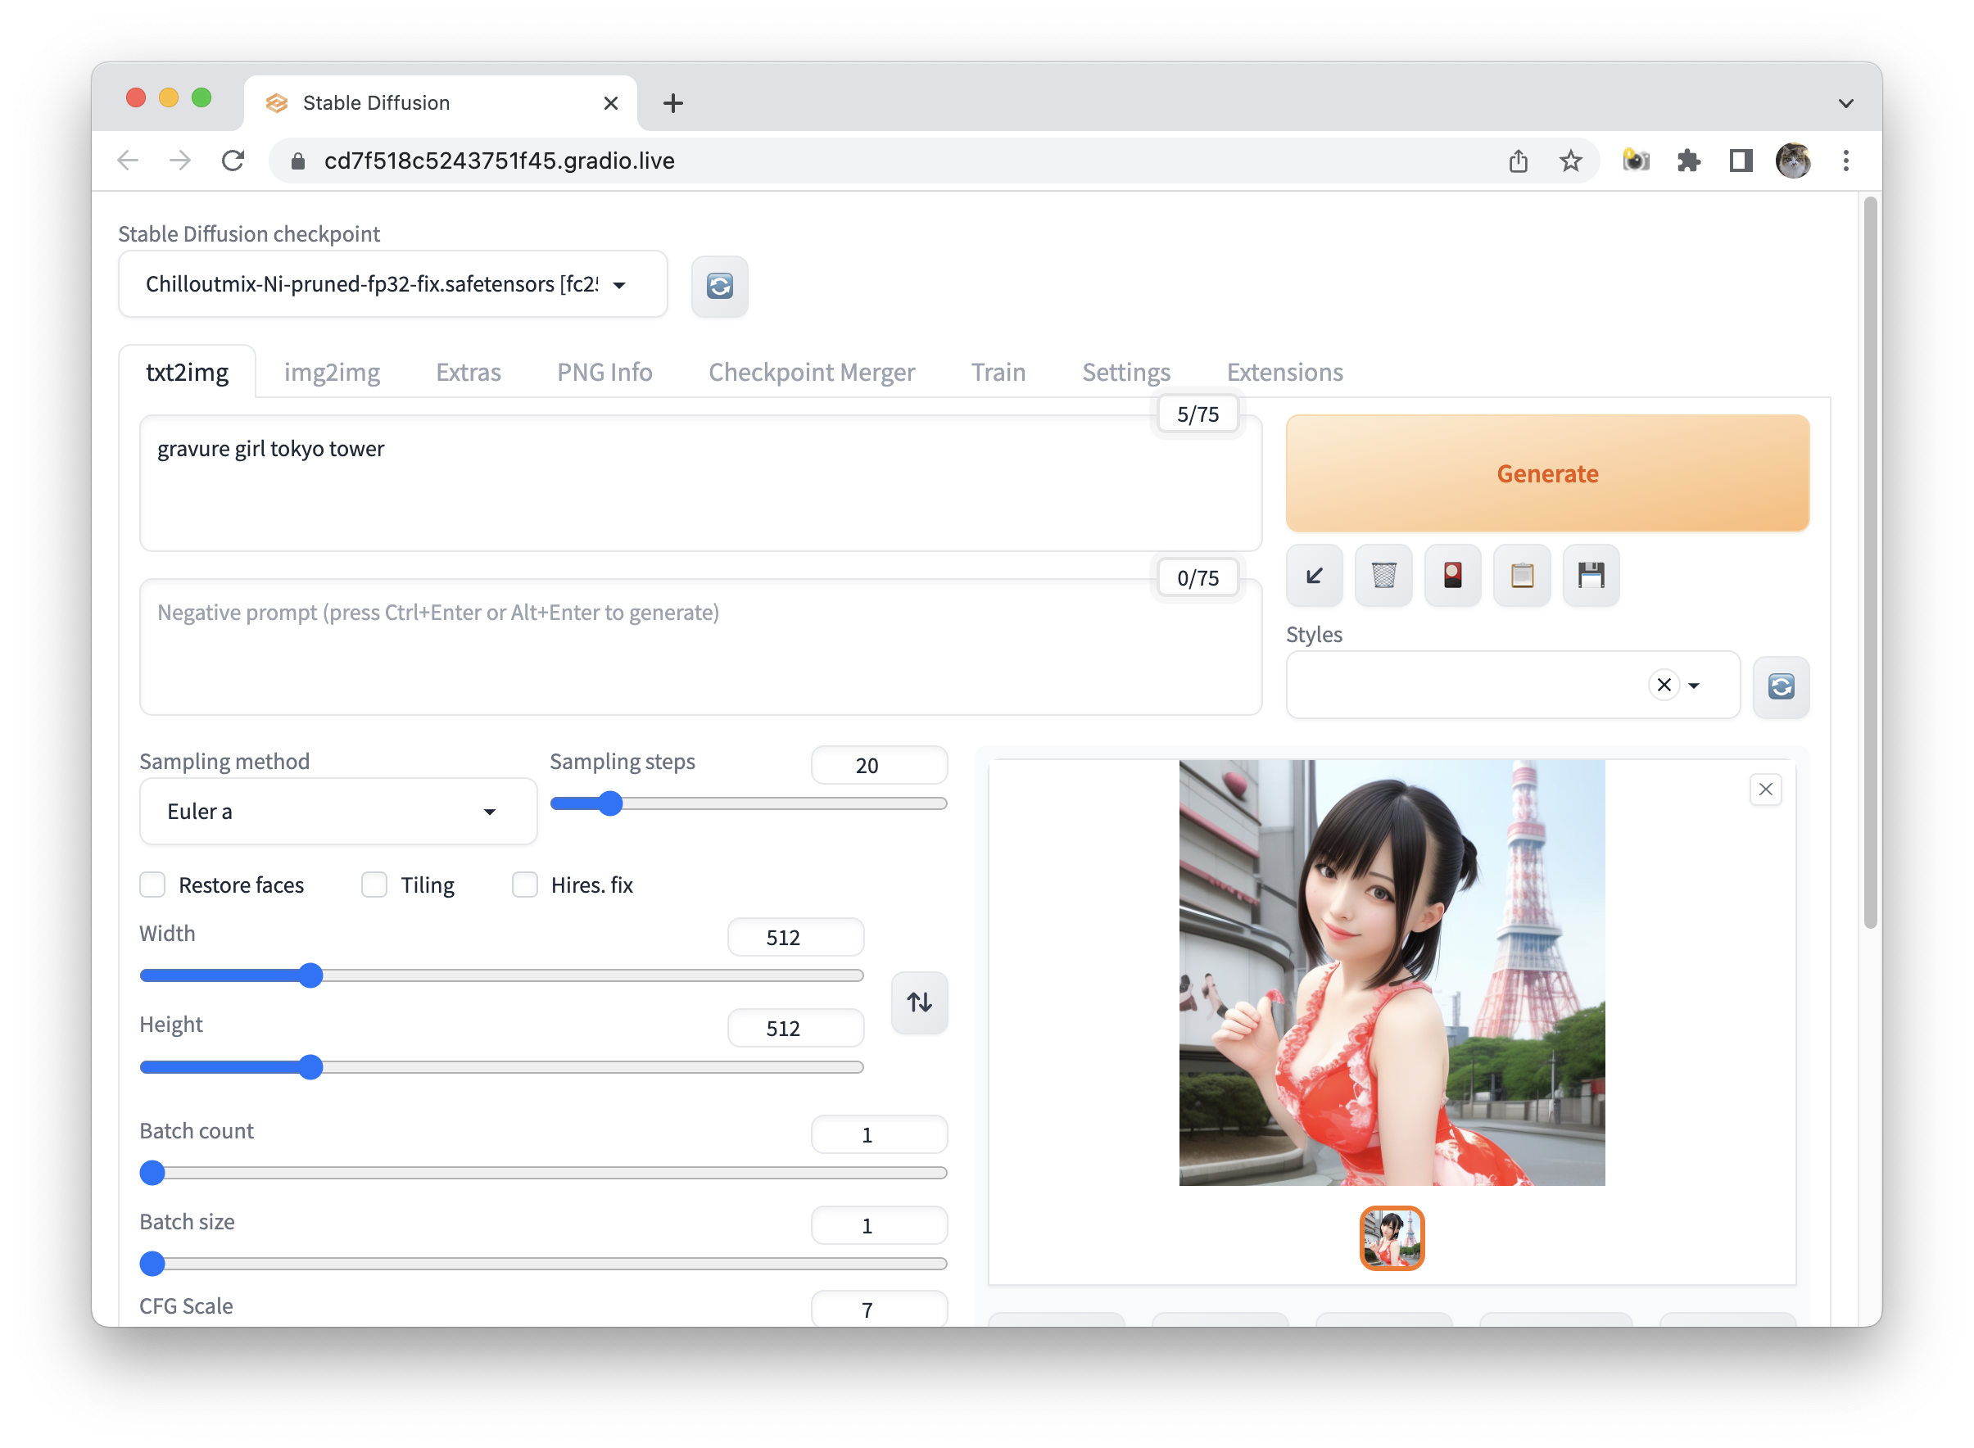Open the Settings tab
This screenshot has width=1974, height=1448.
(x=1125, y=372)
